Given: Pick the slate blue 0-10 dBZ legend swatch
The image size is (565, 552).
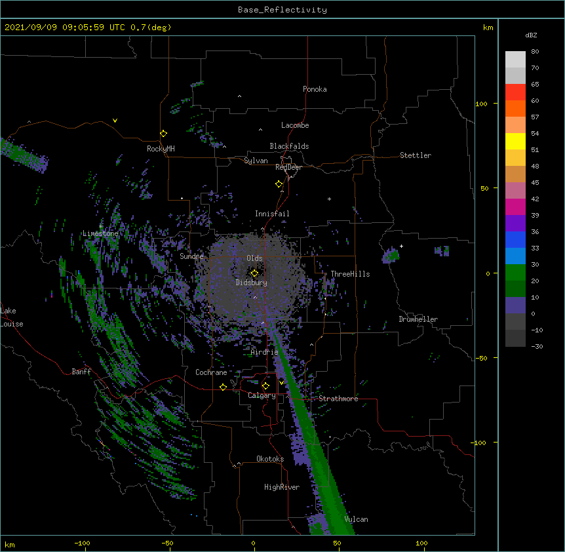Looking at the screenshot, I should click(x=515, y=306).
